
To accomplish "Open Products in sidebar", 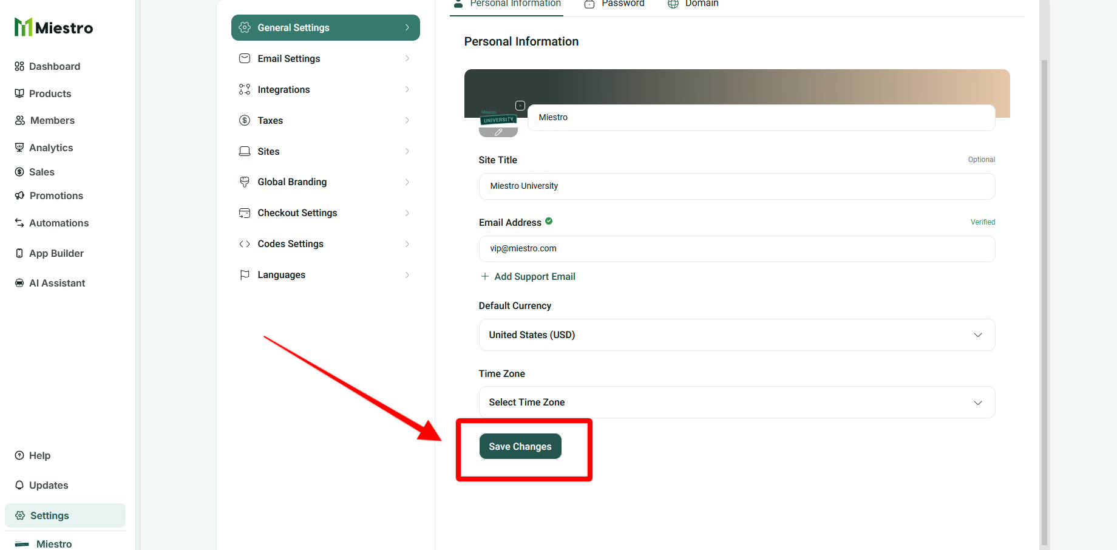I will point(50,93).
